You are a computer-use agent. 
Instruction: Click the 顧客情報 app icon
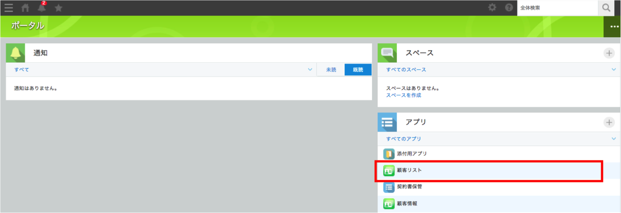point(389,204)
